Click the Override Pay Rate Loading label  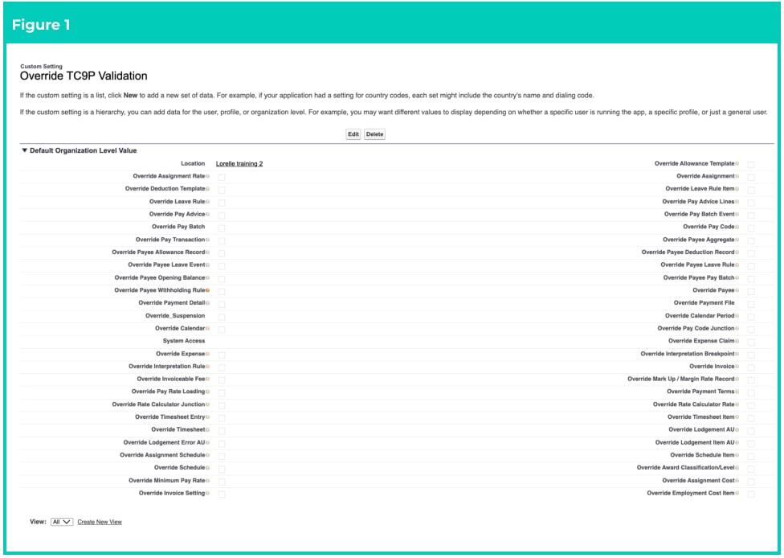click(x=168, y=392)
